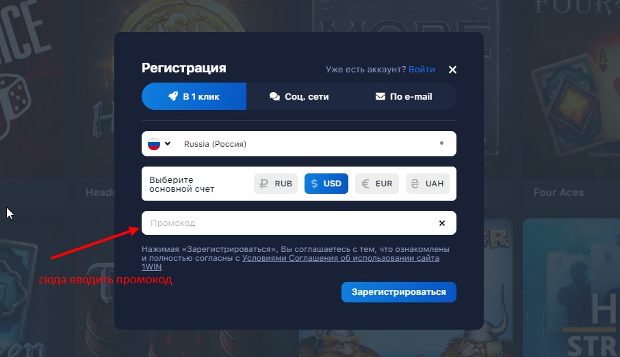
Task: Click the dollar sign icon
Action: click(314, 184)
